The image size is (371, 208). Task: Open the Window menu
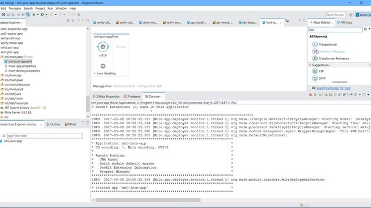click(61, 8)
